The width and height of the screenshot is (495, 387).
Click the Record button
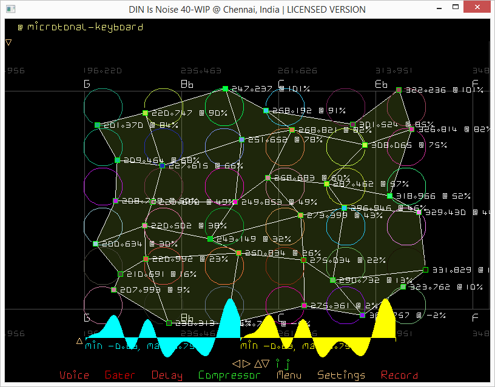coord(399,375)
